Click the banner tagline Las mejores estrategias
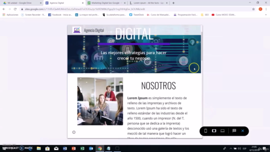The width and height of the screenshot is (270, 152). [134, 55]
